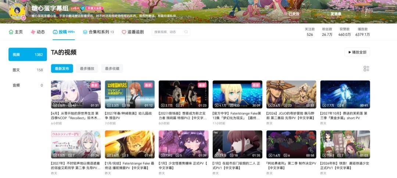Open the 少女怪兽焦糖味 01:39 thumbnail
This screenshot has width=397, height=178.
click(183, 144)
